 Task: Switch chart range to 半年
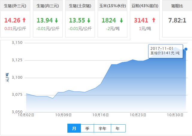coord(102,128)
